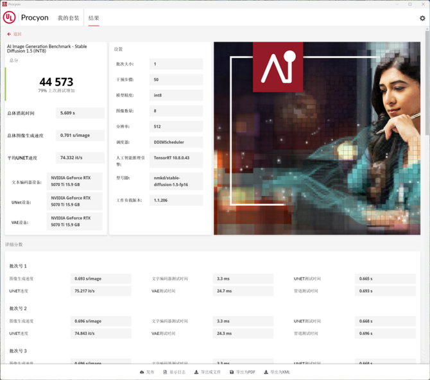Click the vertical scrollbar on the right
430x380 pixels.
[427, 82]
